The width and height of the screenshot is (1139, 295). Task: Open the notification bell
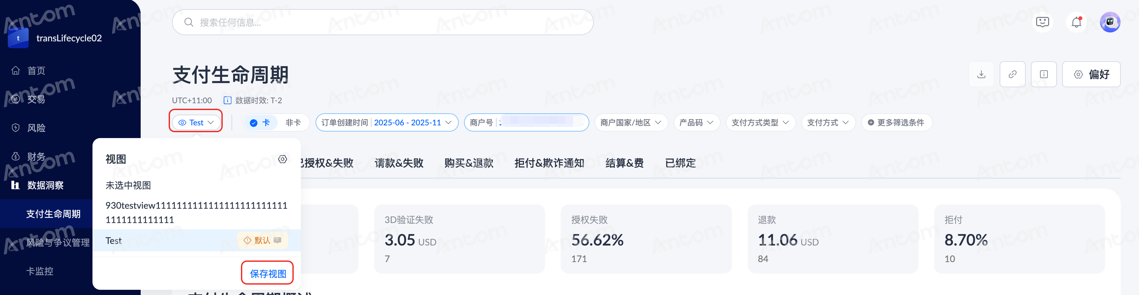point(1076,22)
